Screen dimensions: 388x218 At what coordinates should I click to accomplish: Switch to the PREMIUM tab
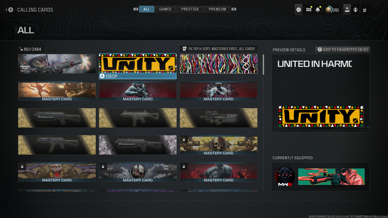(x=217, y=9)
